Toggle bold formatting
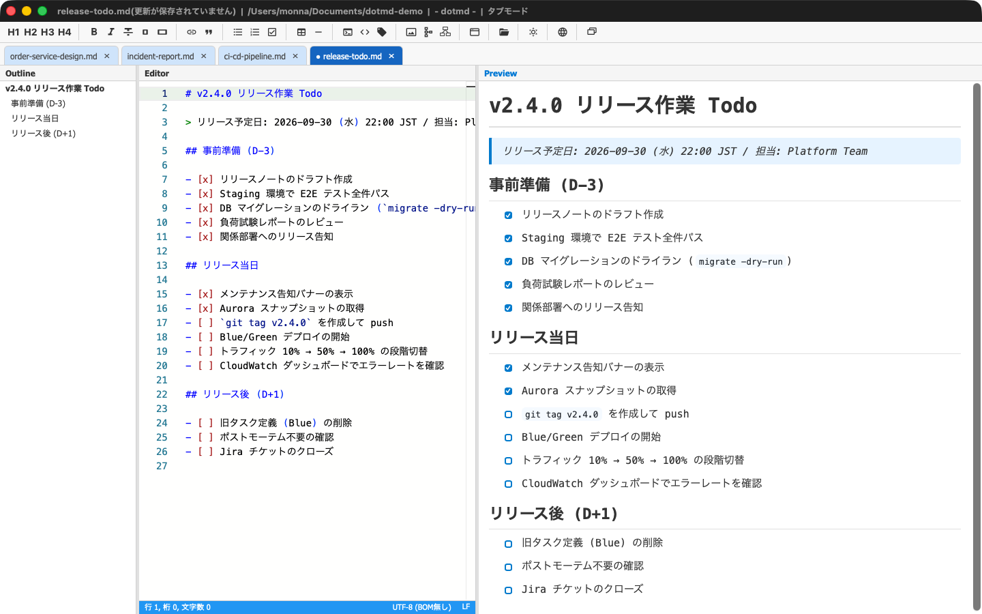Viewport: 982px width, 614px height. tap(94, 32)
